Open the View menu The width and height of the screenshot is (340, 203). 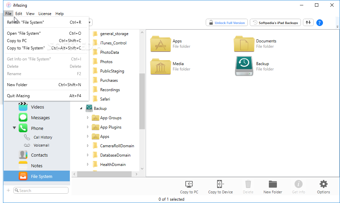coord(30,13)
